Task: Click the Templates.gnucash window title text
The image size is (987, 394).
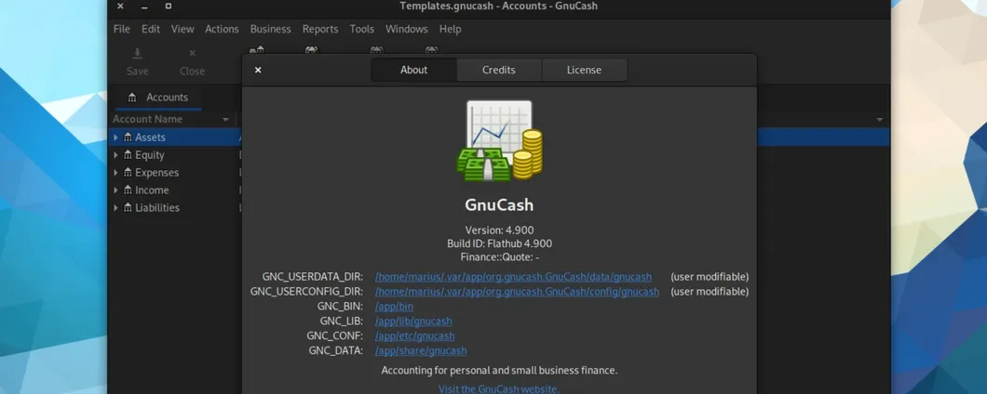Action: [498, 7]
